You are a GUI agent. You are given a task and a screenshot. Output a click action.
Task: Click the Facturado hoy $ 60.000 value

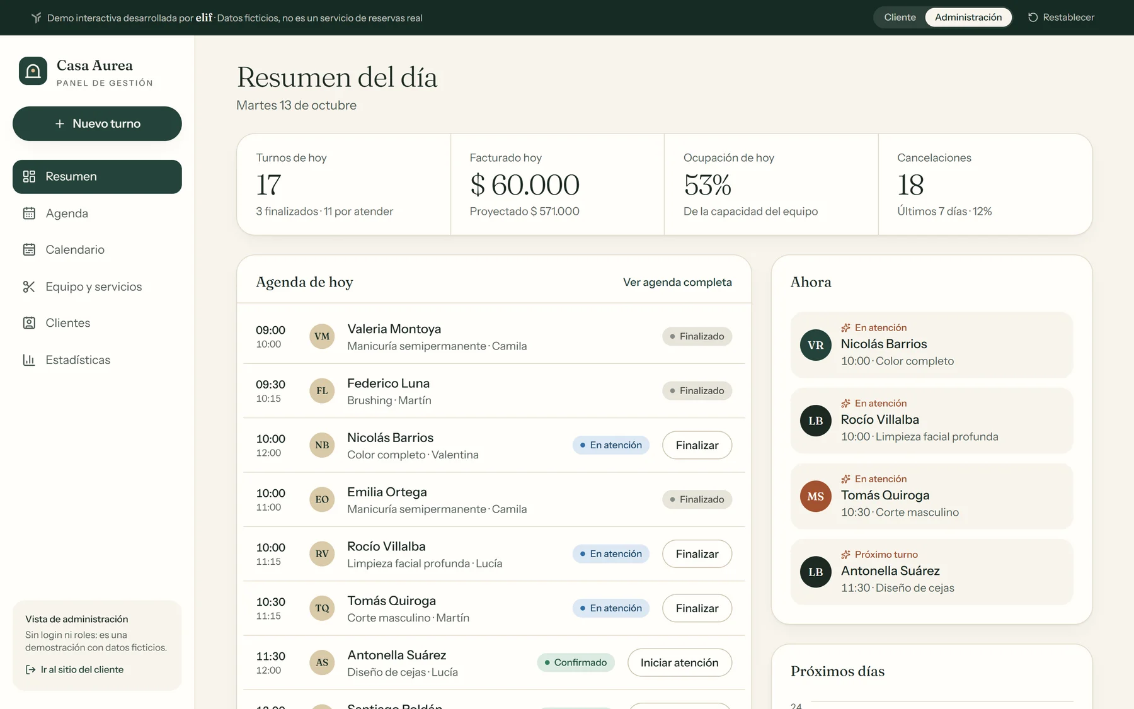(x=525, y=184)
